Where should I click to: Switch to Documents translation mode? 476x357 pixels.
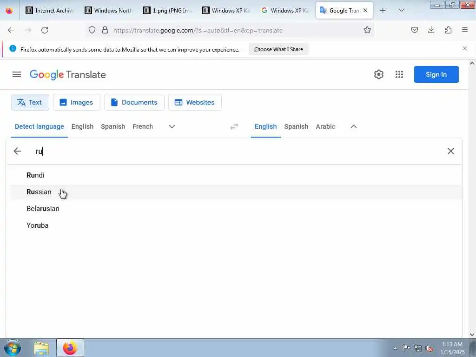(x=134, y=102)
